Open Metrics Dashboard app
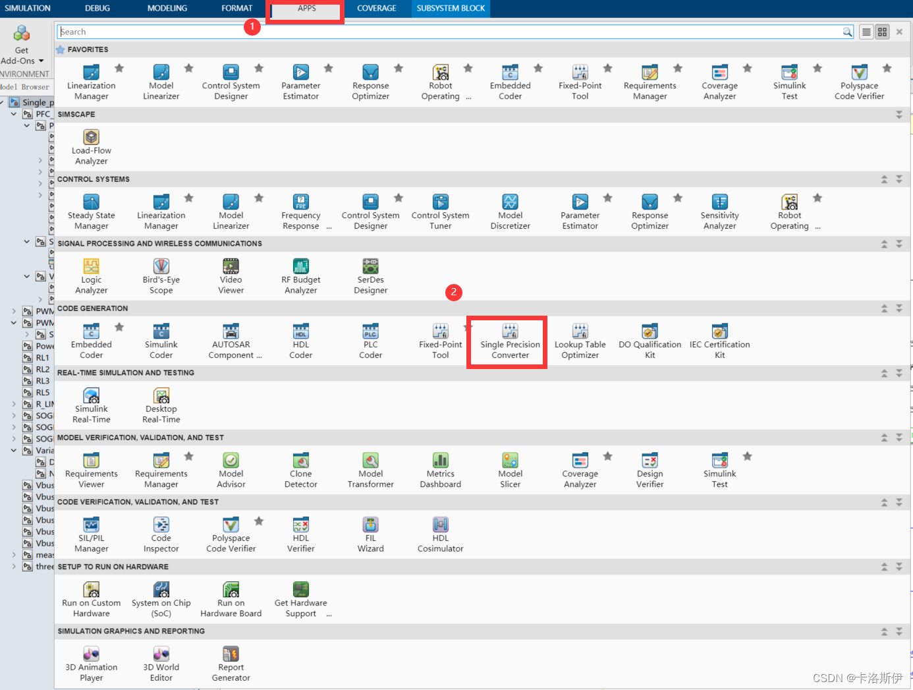This screenshot has height=690, width=913. 440,471
